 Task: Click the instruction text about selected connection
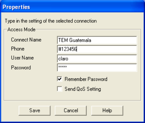pyautogui.click(x=51, y=21)
